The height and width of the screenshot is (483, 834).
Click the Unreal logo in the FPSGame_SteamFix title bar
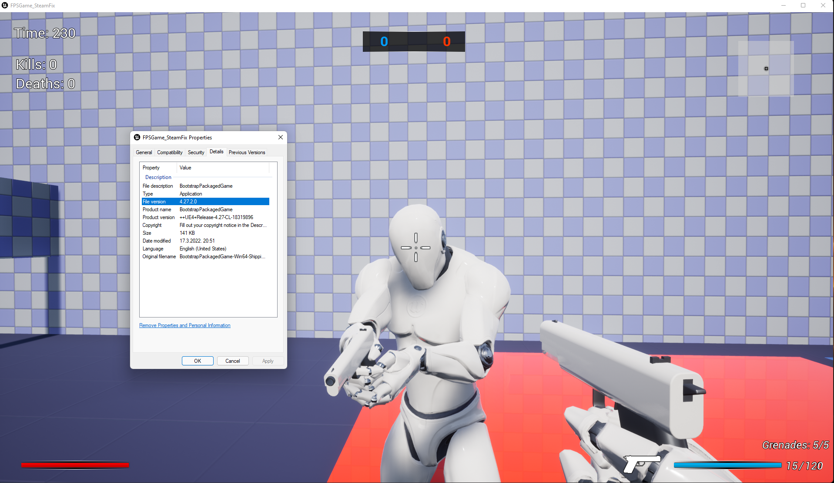pyautogui.click(x=5, y=6)
